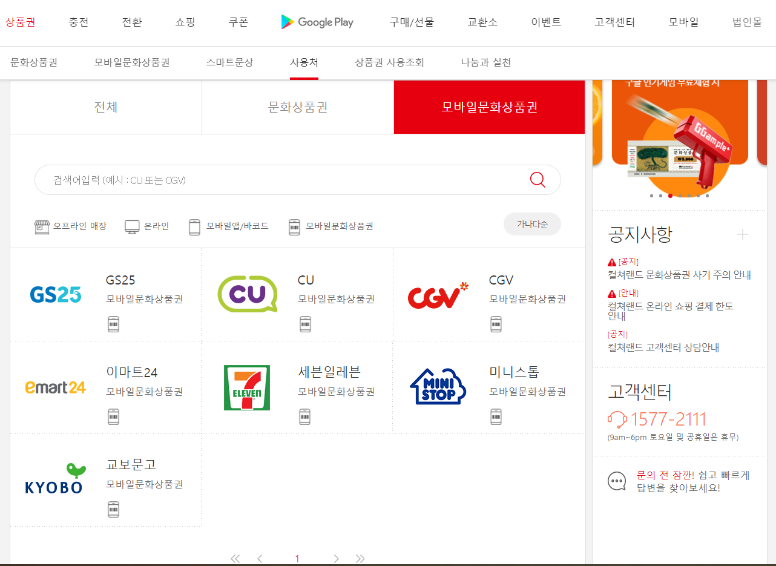Click the CGV logo
The height and width of the screenshot is (566, 776).
439,295
